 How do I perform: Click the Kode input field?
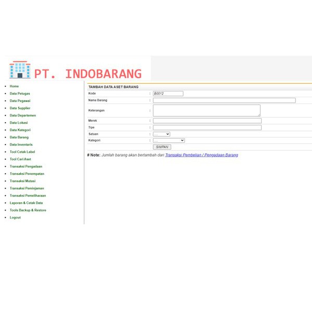(x=167, y=94)
